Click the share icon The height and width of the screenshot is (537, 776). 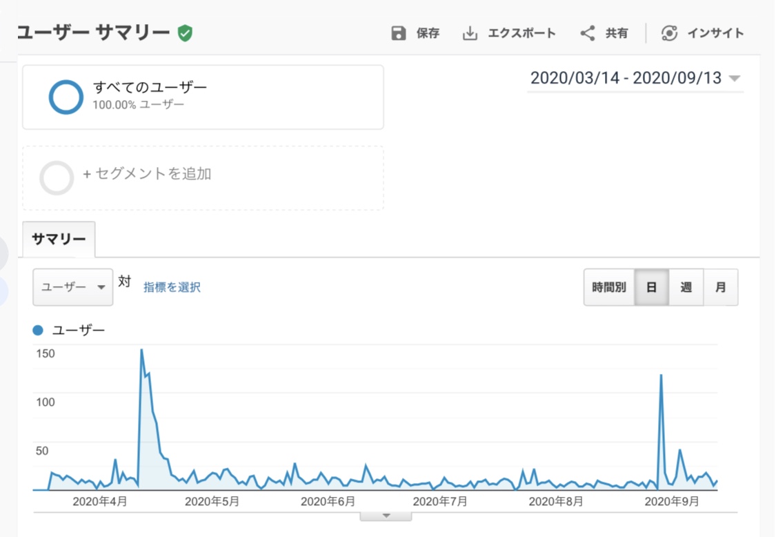click(x=588, y=33)
